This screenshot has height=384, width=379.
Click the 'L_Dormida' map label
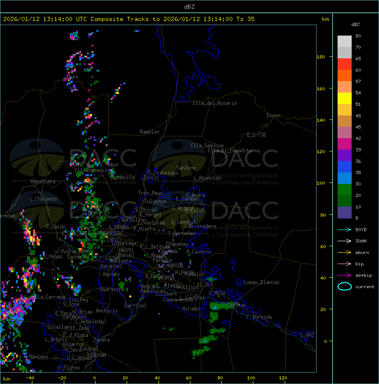[259, 317]
